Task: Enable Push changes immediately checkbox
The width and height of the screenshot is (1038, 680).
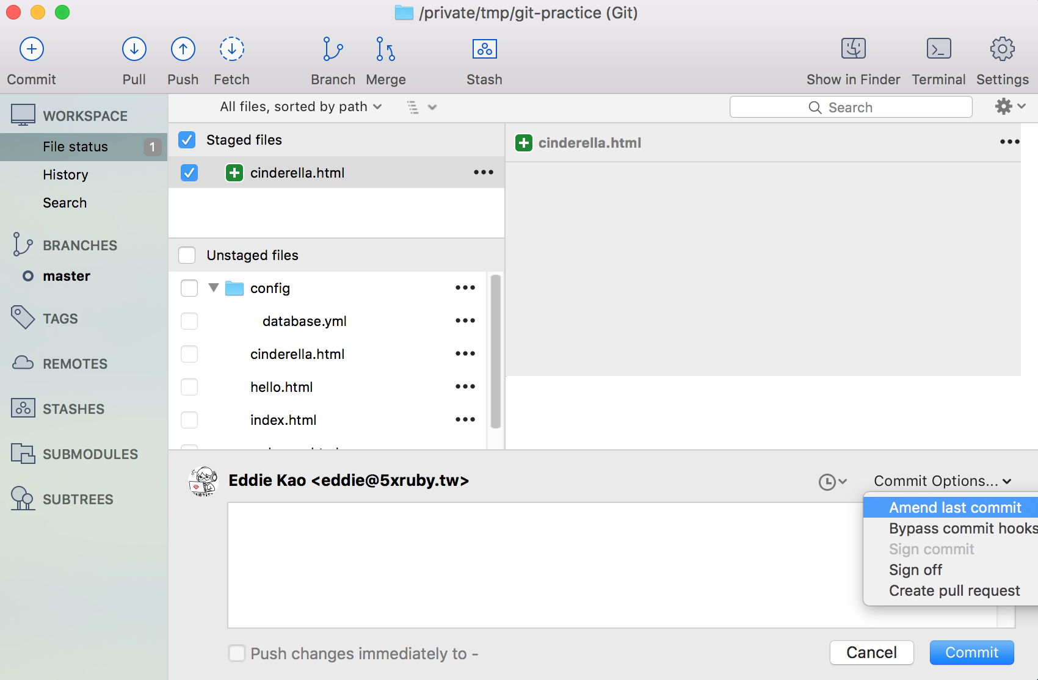Action: click(237, 653)
